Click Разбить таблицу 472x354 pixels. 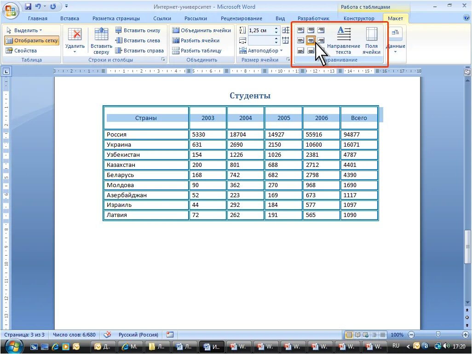click(197, 51)
